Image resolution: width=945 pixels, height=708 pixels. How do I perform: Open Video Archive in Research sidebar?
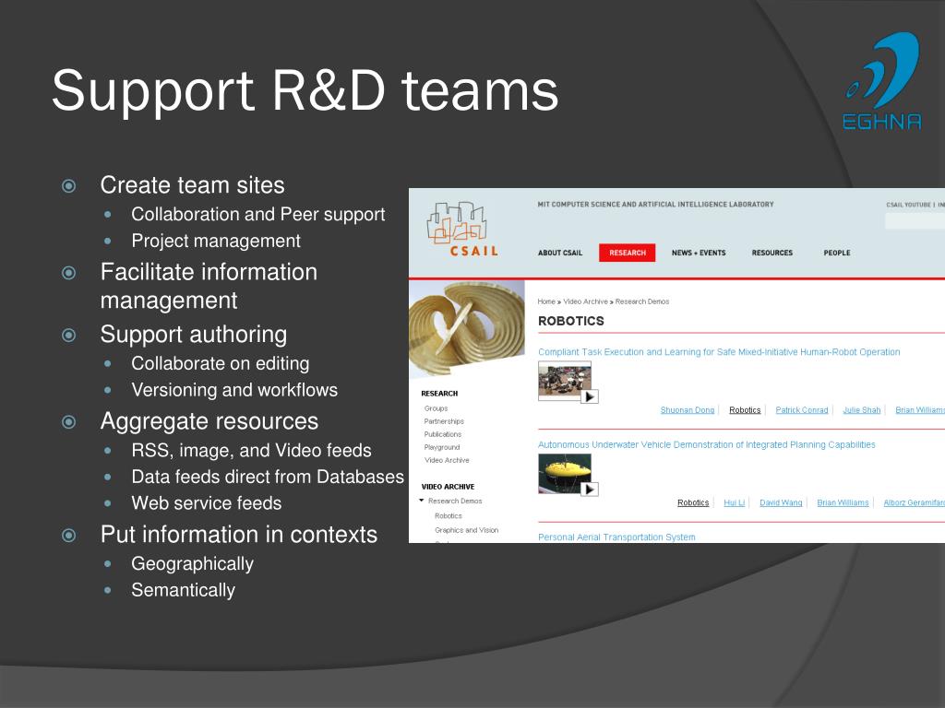point(447,460)
